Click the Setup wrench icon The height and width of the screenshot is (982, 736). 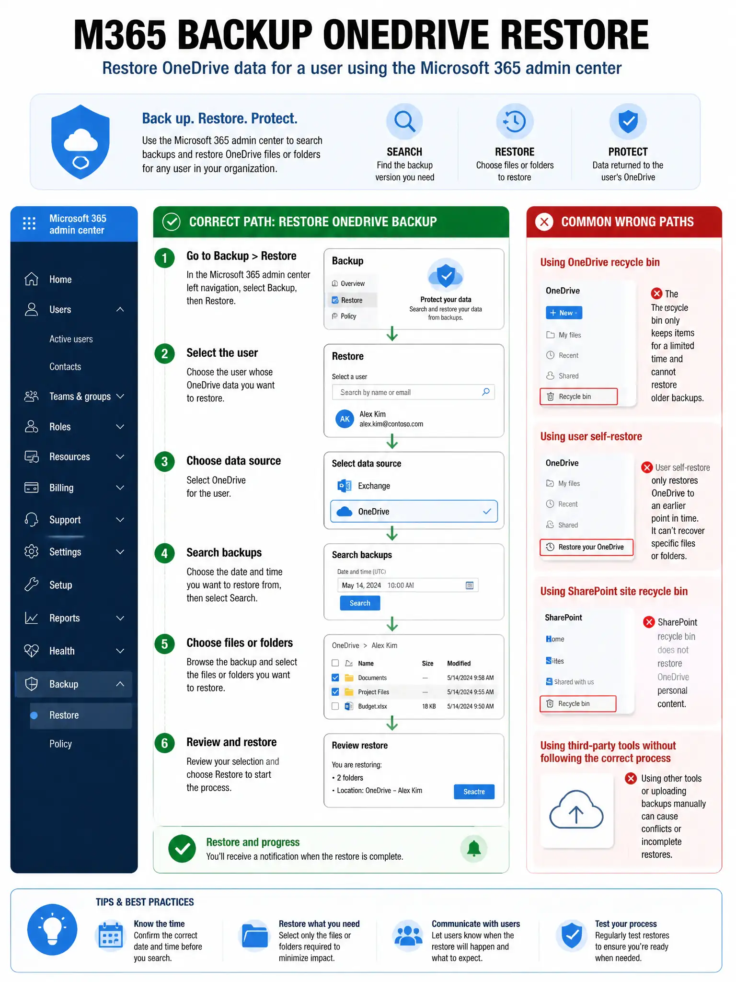(x=31, y=585)
